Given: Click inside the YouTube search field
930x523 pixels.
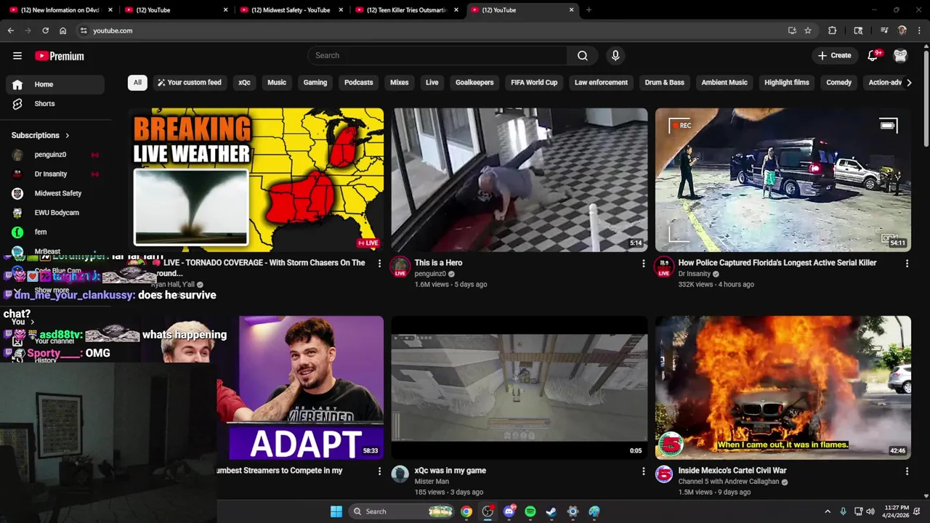Looking at the screenshot, I should [x=437, y=55].
